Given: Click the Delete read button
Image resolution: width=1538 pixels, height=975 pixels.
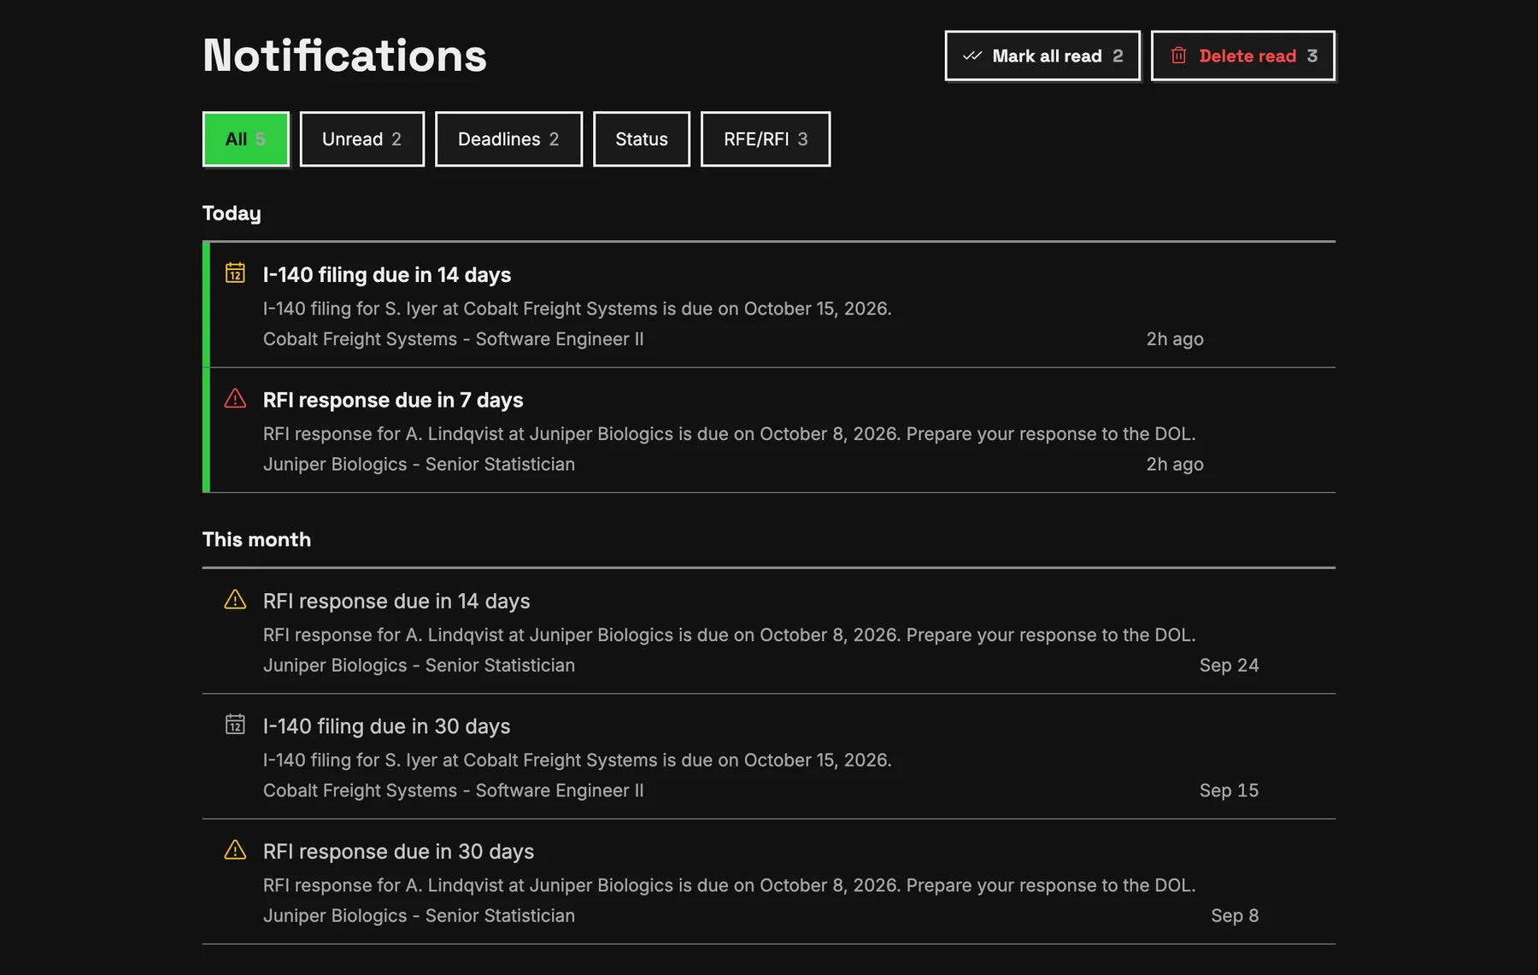Looking at the screenshot, I should click(x=1243, y=56).
